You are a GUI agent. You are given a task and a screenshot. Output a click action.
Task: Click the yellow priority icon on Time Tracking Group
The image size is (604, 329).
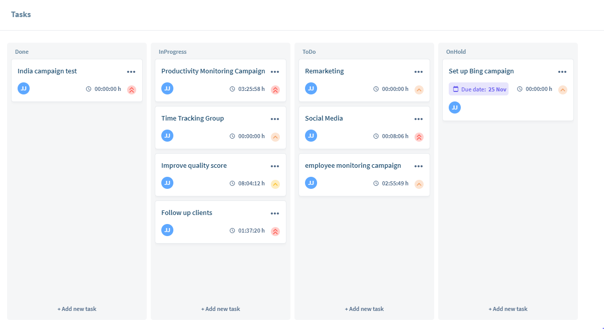tap(275, 137)
